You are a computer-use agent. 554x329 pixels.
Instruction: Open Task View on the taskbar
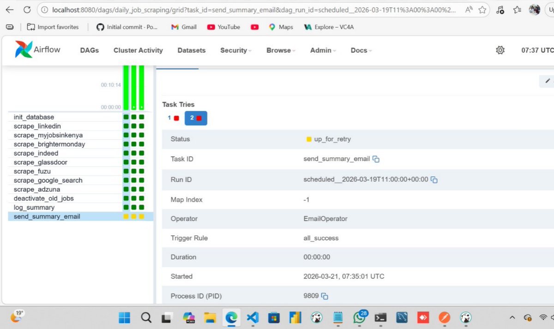(x=167, y=317)
